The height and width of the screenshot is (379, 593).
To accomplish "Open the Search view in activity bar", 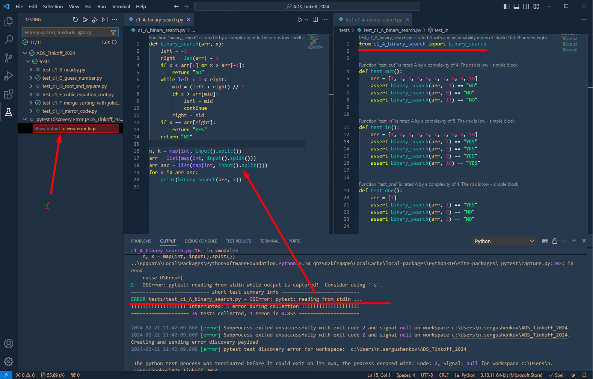I will coord(8,40).
